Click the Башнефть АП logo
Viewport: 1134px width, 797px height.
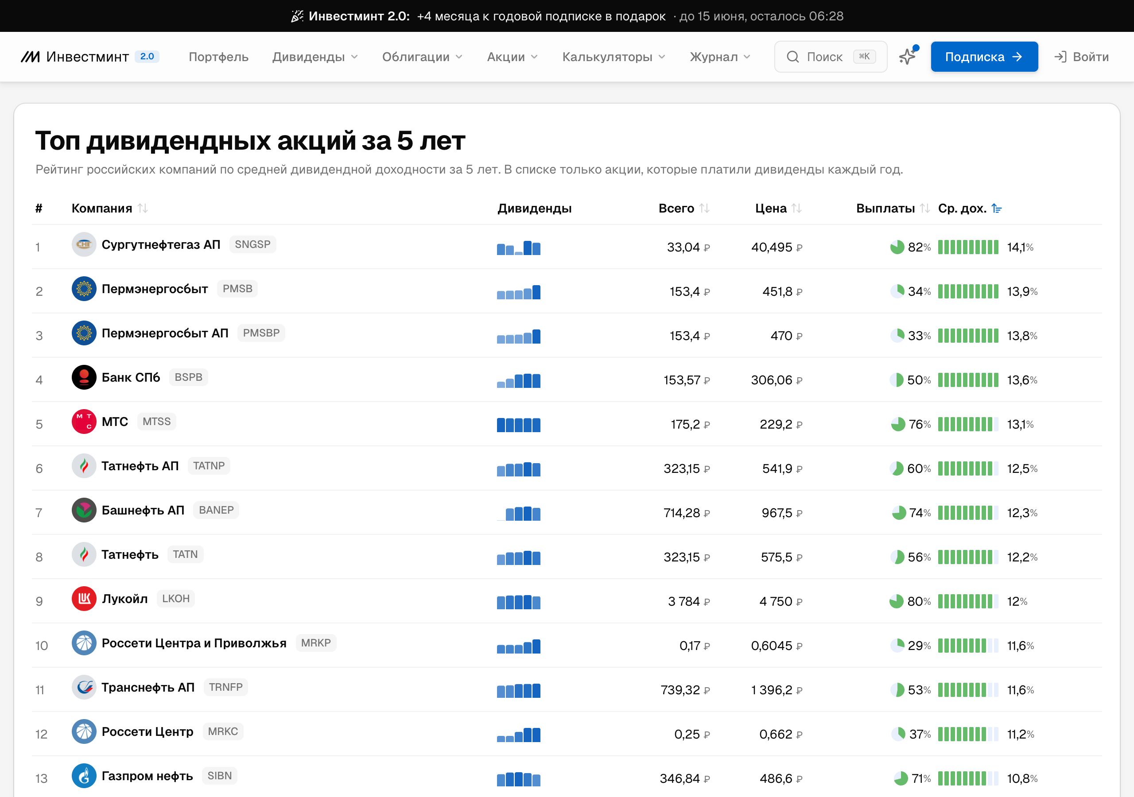pyautogui.click(x=84, y=510)
